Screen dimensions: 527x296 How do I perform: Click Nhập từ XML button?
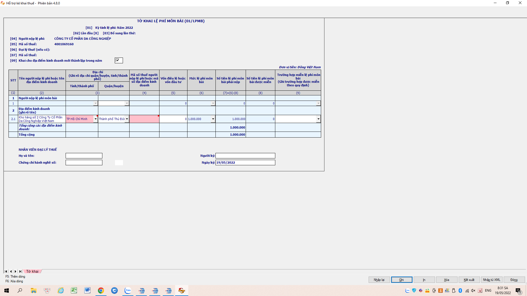pos(492,280)
